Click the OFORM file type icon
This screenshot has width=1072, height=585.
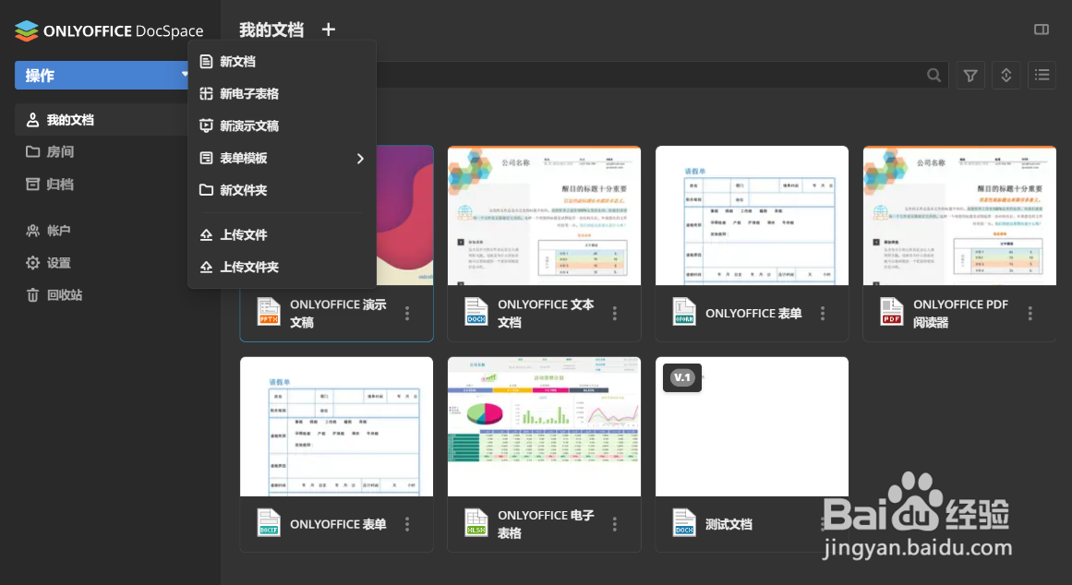pos(683,312)
